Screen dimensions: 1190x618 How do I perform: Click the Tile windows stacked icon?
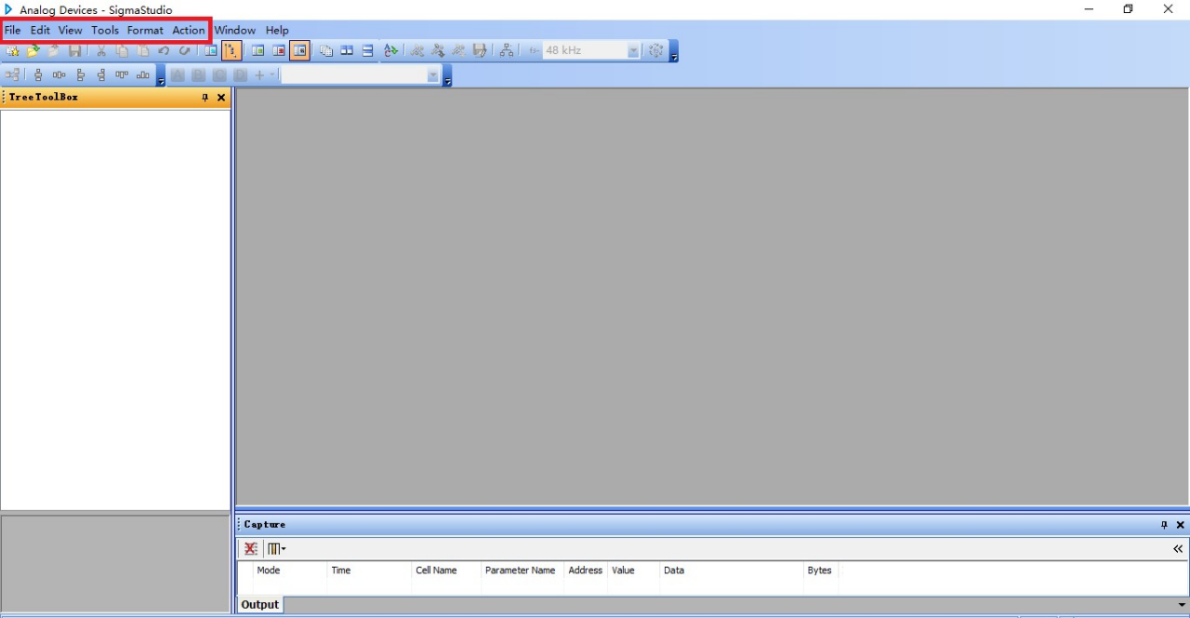tap(367, 51)
